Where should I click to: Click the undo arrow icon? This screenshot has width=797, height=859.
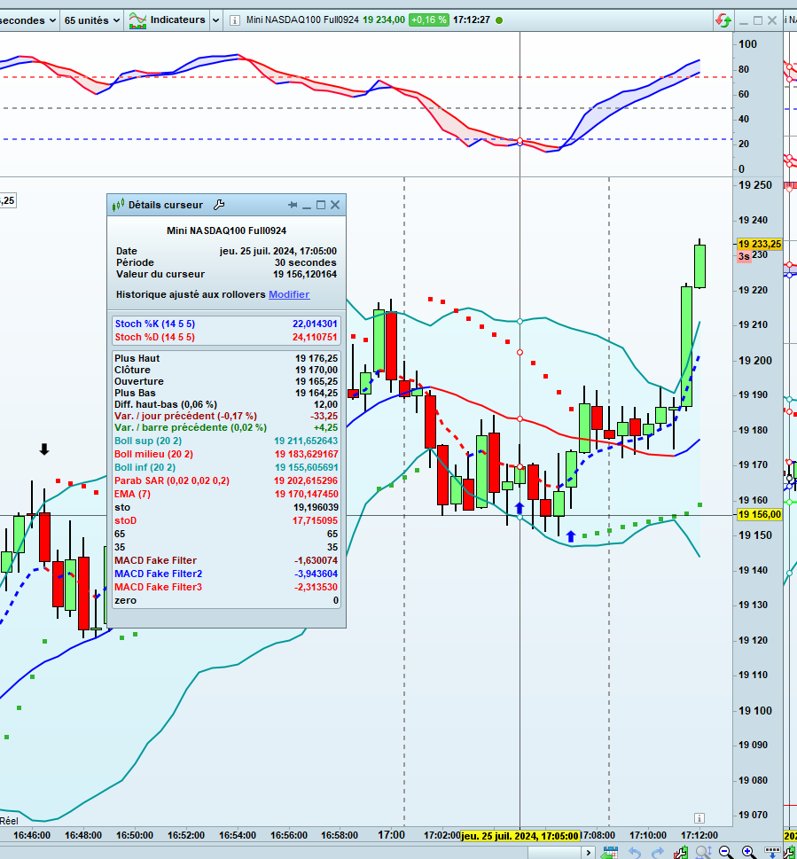pos(634,853)
